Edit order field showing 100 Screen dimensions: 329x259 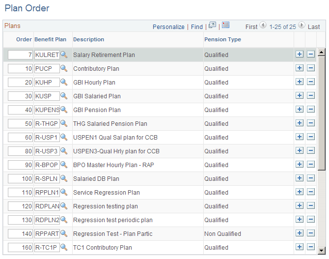point(20,178)
